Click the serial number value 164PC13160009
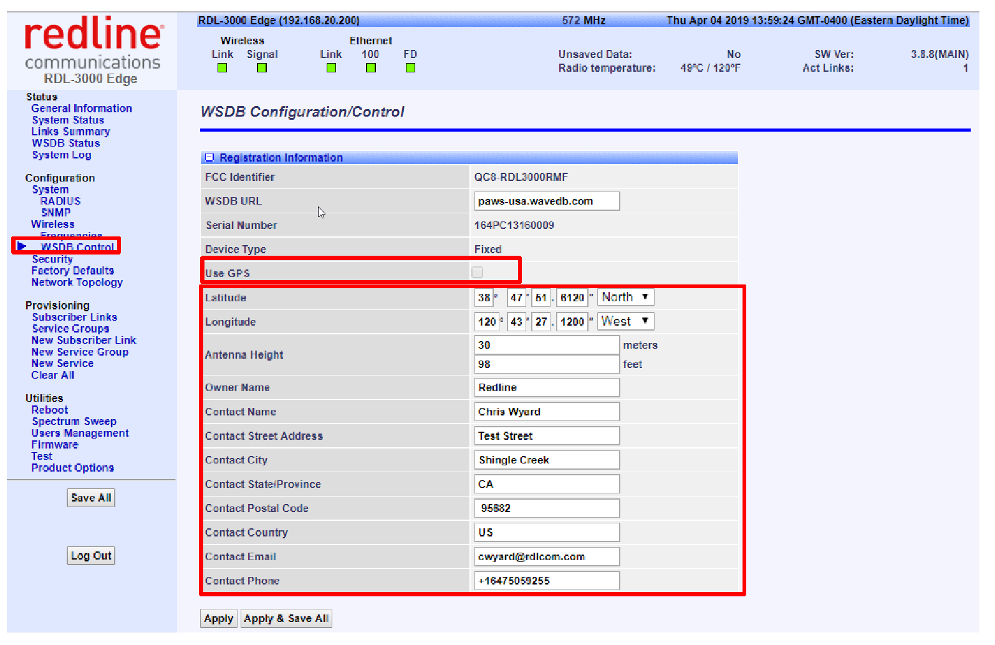Image resolution: width=995 pixels, height=645 pixels. pyautogui.click(x=514, y=226)
